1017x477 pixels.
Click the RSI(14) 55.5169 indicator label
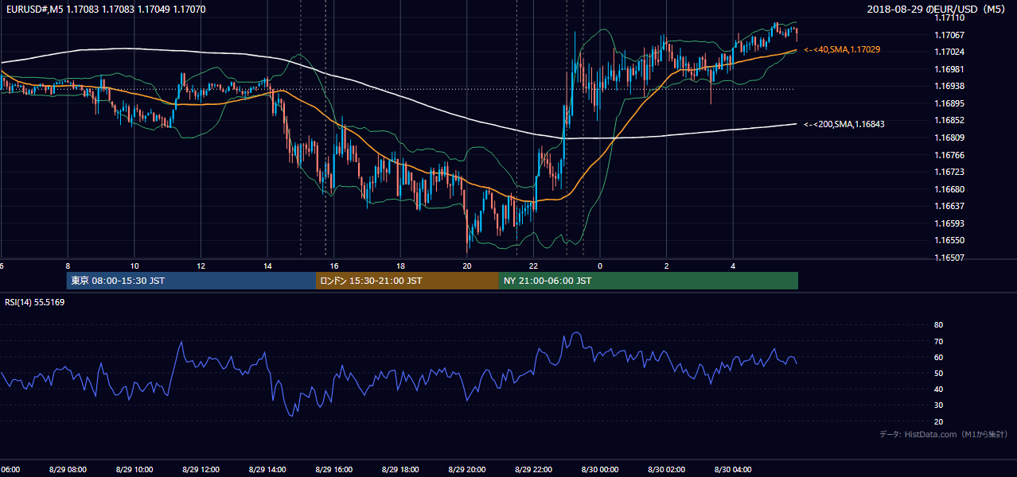coord(35,302)
